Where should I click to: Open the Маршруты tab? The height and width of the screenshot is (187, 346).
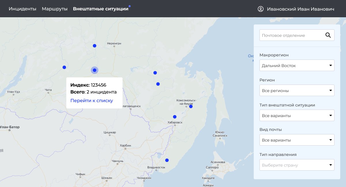point(55,9)
